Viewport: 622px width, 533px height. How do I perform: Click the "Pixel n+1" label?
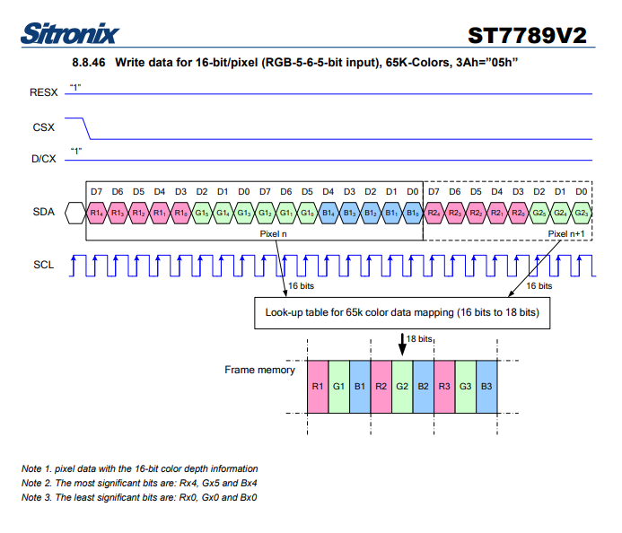pos(566,234)
